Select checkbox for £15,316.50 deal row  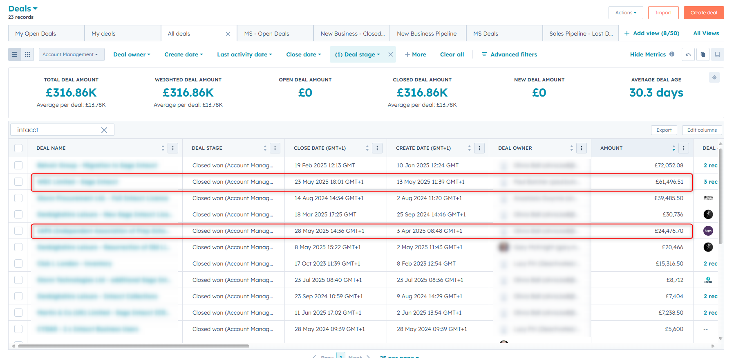(18, 263)
